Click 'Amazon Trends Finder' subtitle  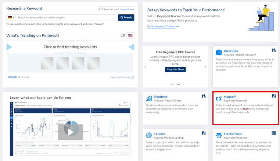click(167, 101)
